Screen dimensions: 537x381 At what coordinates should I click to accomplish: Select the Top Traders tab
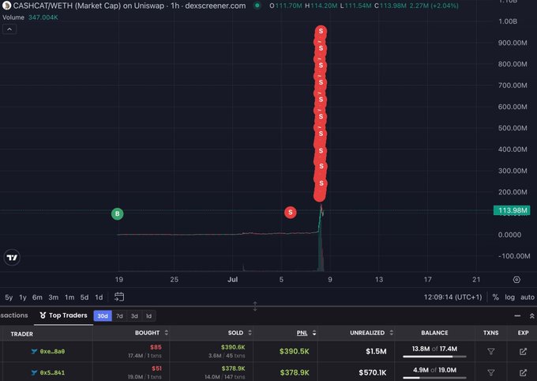click(64, 315)
